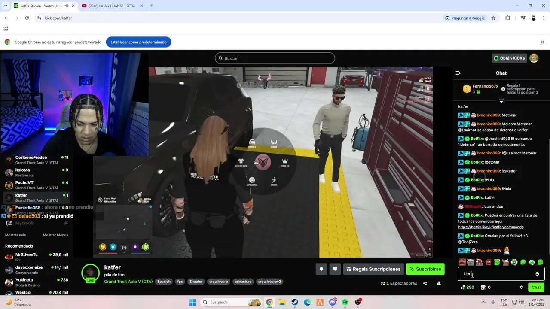The height and width of the screenshot is (309, 550).
Task: Show hidden system tray icons
Action: coord(484,302)
